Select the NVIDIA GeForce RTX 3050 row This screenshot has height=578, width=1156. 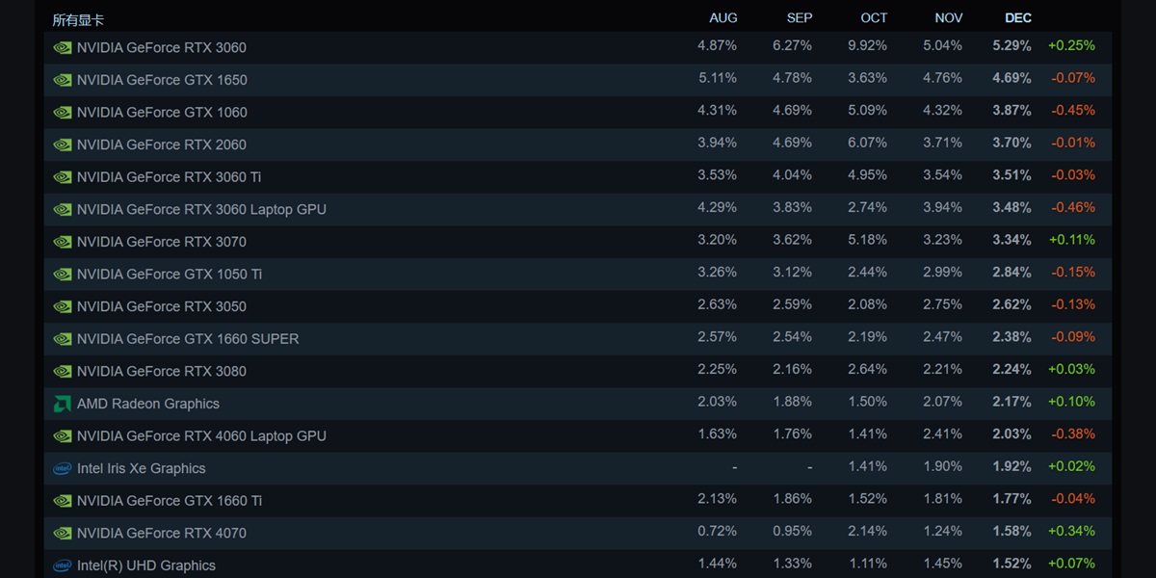[x=578, y=306]
